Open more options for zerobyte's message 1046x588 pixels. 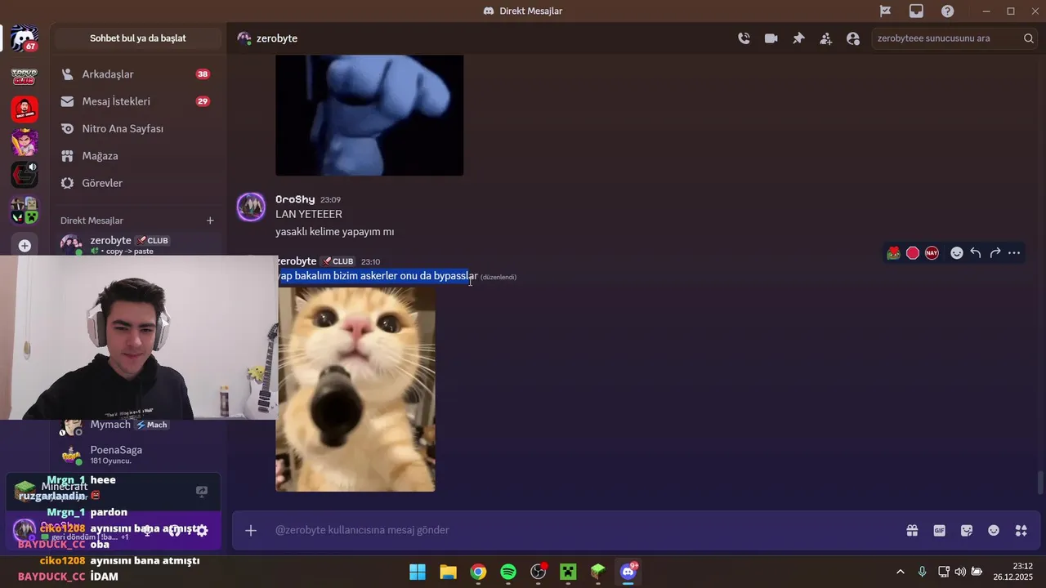click(x=1014, y=253)
